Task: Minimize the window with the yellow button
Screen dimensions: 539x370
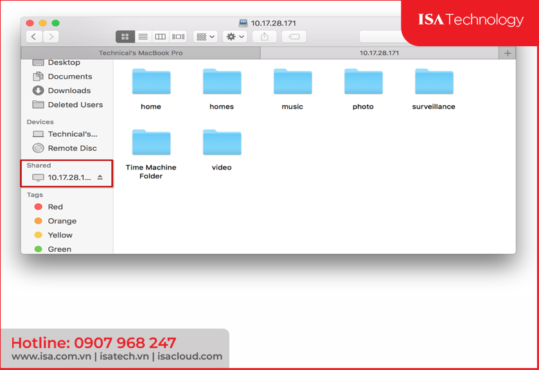Action: click(43, 23)
